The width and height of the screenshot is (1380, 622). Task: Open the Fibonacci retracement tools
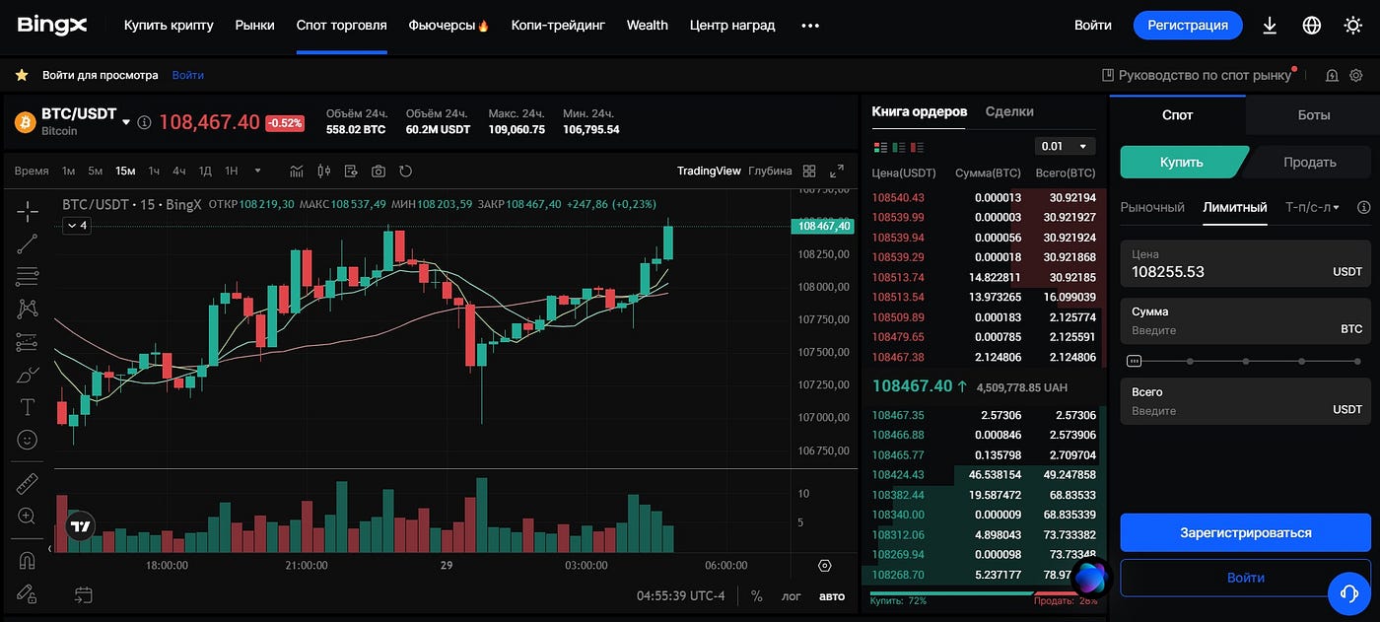tap(28, 276)
